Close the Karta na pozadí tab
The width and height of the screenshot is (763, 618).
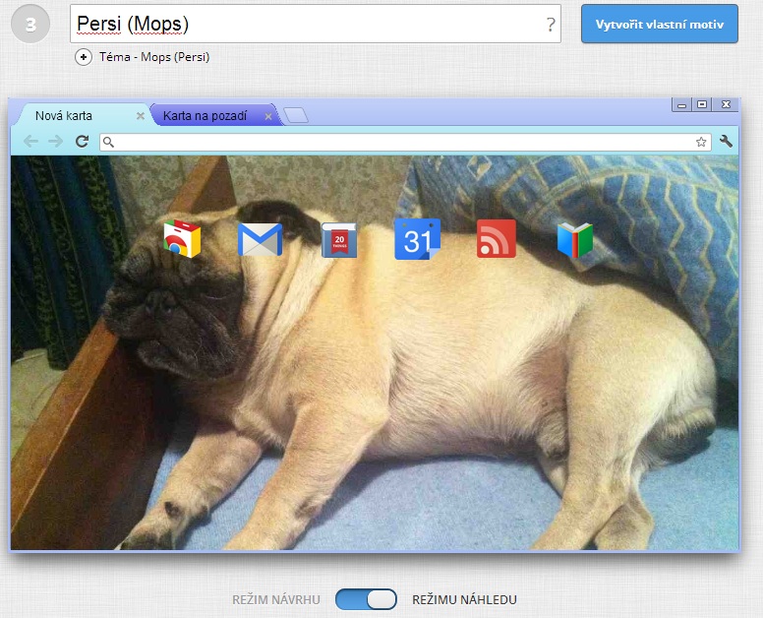pyautogui.click(x=268, y=116)
